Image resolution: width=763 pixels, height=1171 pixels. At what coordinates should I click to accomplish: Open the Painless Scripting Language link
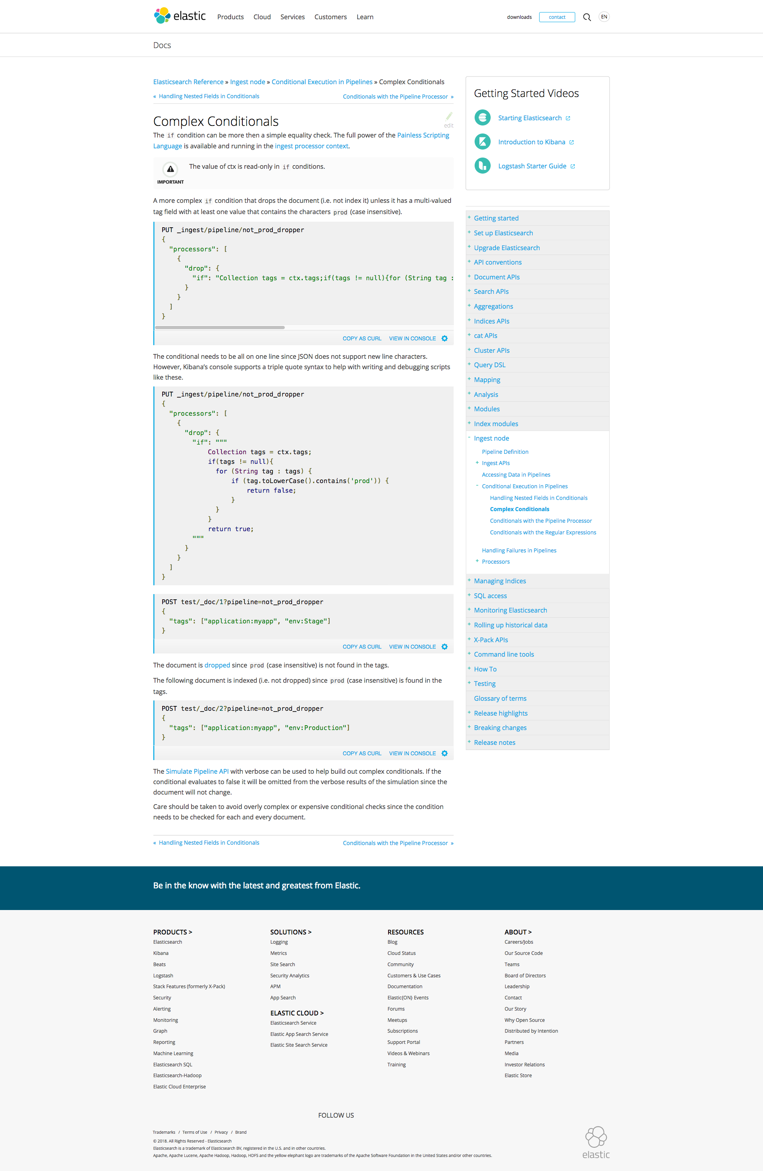coord(423,136)
